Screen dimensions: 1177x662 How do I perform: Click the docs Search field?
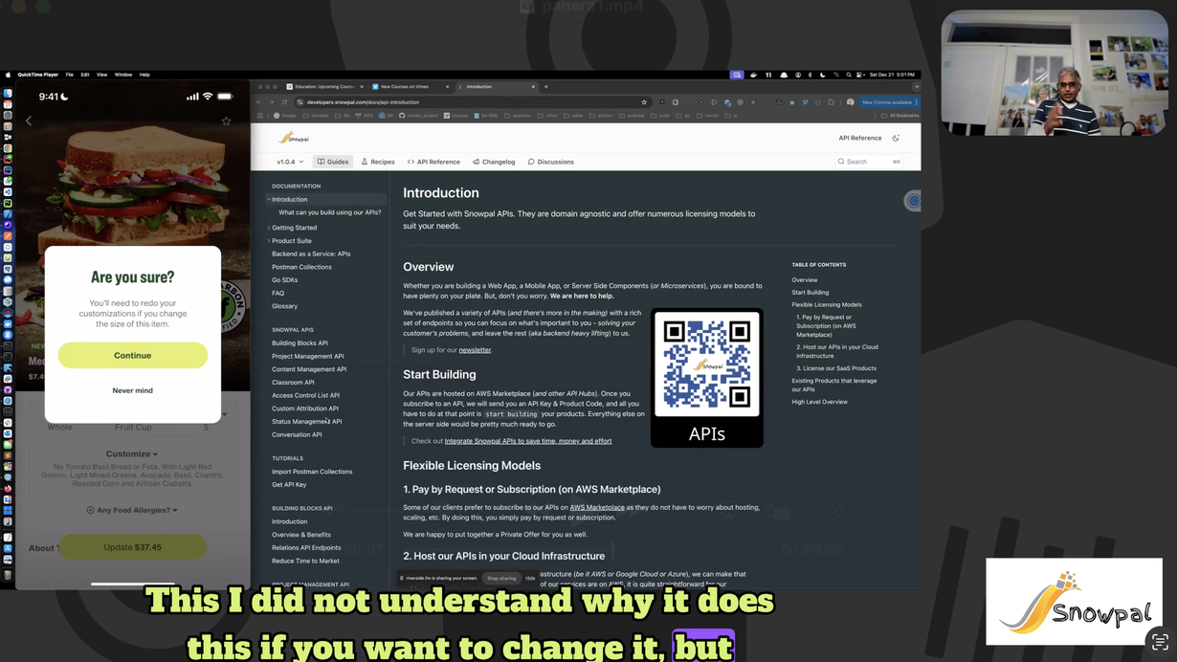tap(869, 162)
